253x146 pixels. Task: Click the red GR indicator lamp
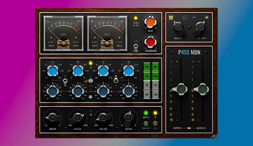click(x=91, y=111)
